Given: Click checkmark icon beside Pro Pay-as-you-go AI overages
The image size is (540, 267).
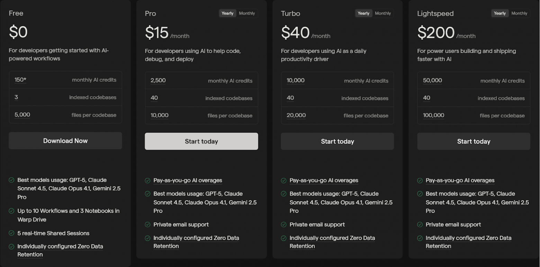Looking at the screenshot, I should (x=147, y=180).
